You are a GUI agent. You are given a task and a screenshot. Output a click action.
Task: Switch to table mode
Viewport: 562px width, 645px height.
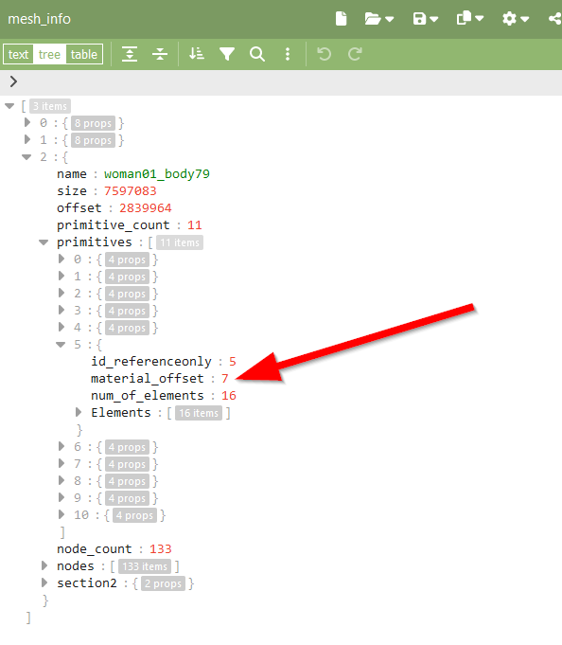[x=84, y=54]
